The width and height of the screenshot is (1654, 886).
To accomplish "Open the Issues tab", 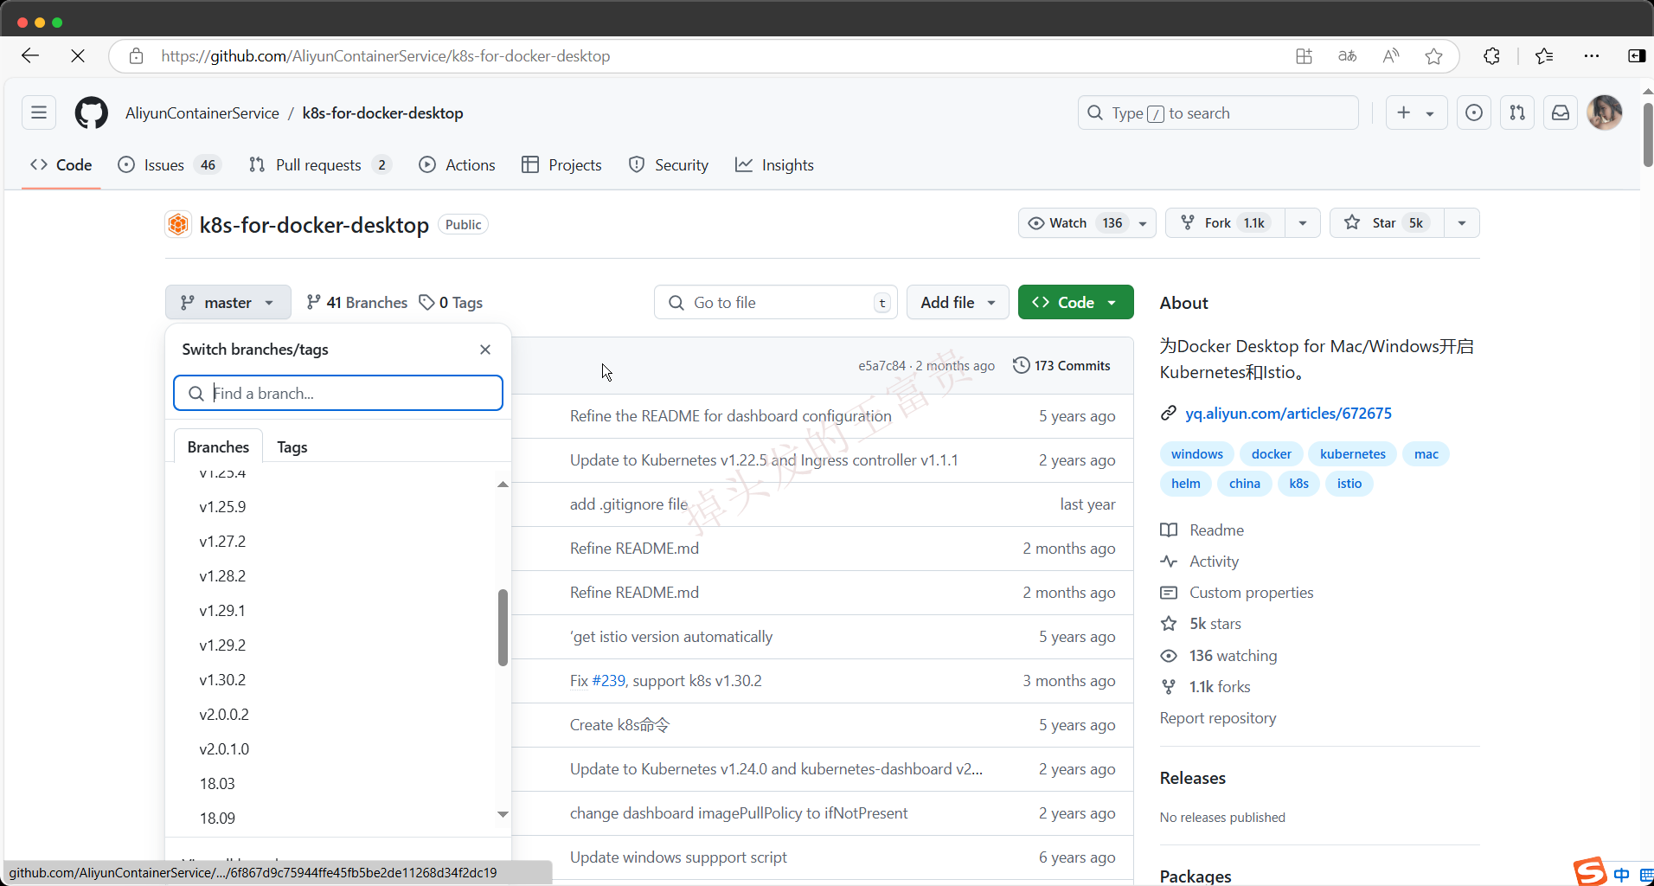I will 170,165.
